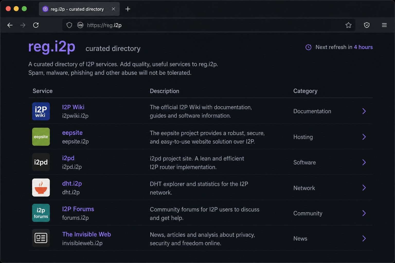Screen dimensions: 395x263
Task: Click the forums.i2p address text
Action: click(75, 218)
